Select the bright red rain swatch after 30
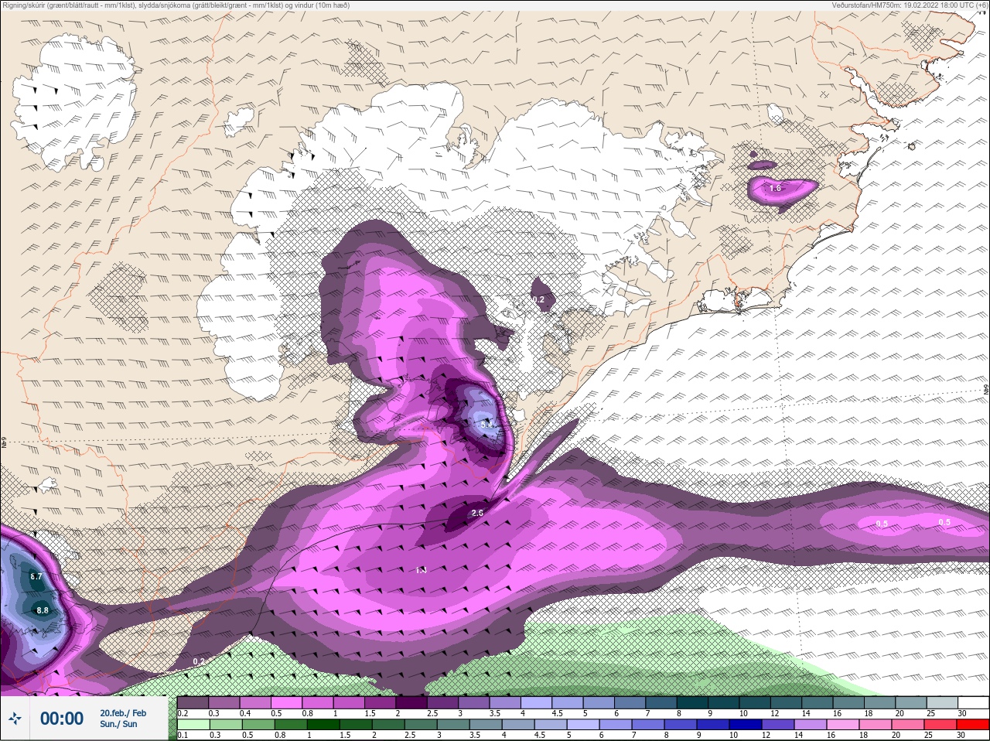Viewport: 990px width, 741px height. pyautogui.click(x=974, y=724)
